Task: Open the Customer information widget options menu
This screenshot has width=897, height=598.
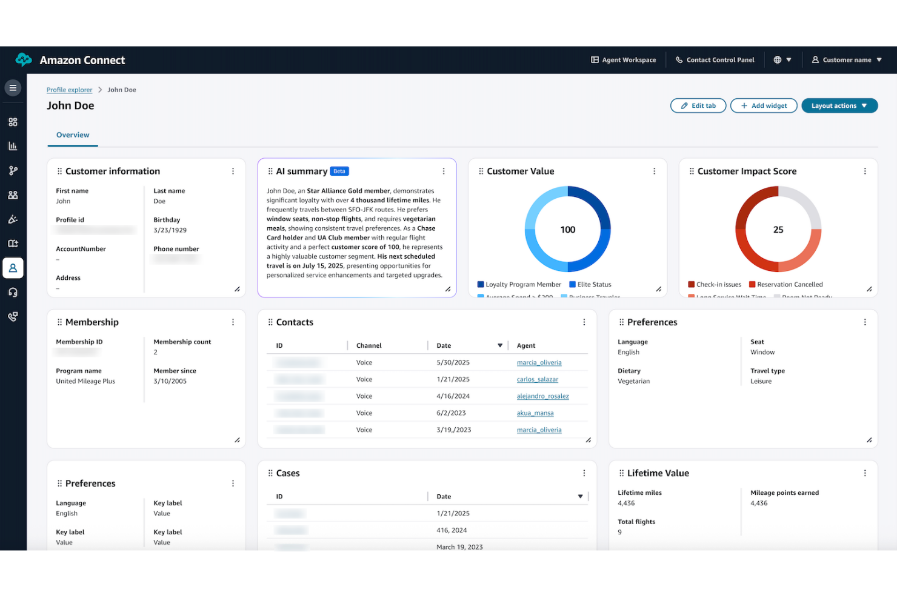Action: (233, 171)
